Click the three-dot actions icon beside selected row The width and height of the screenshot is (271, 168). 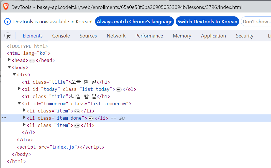coord(4,118)
